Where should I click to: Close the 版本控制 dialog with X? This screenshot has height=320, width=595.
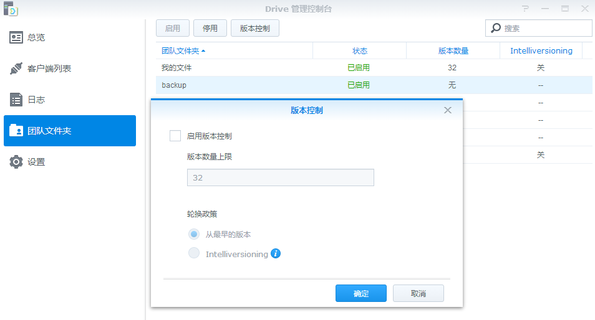click(447, 110)
